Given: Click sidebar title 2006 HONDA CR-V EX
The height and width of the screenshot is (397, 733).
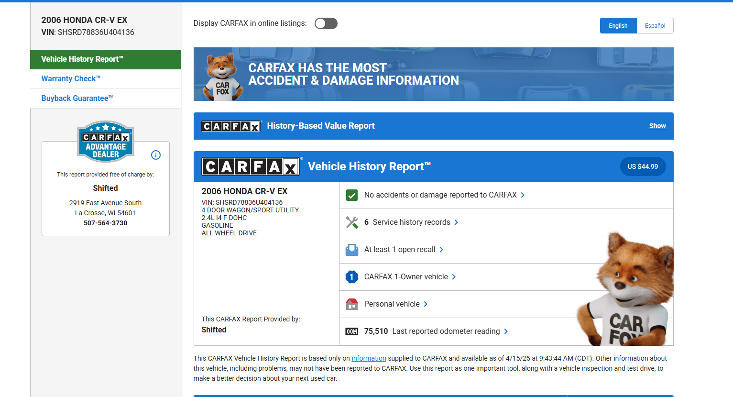Looking at the screenshot, I should coord(84,20).
